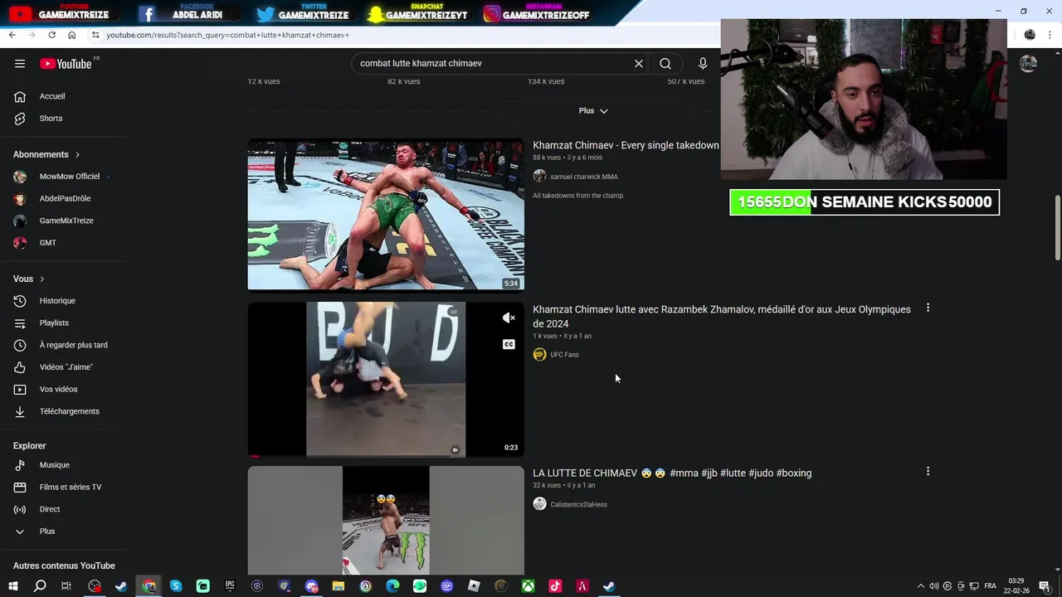Open the Calistenics2laHess channel link
Viewport: 1062px width, 597px height.
click(x=578, y=504)
